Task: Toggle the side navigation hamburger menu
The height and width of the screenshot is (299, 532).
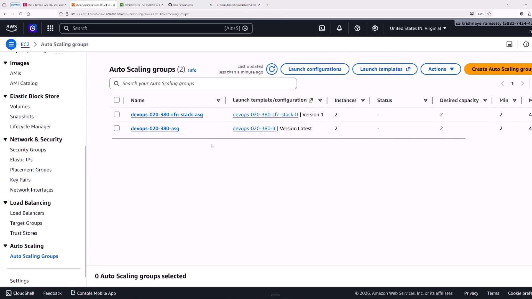Action: 11,44
